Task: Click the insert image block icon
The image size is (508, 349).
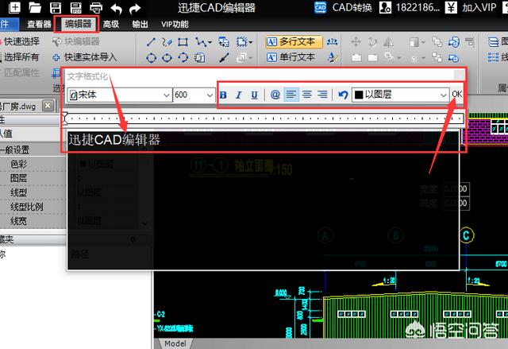Action: [x=224, y=42]
